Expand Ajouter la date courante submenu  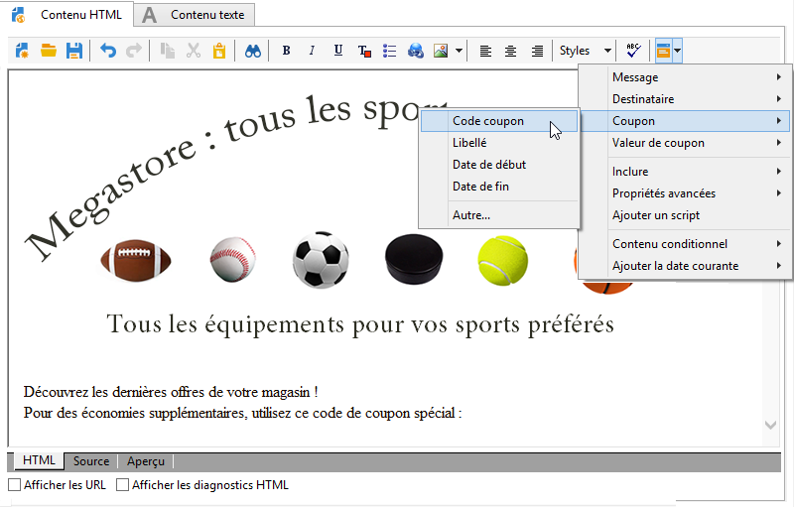coord(686,266)
